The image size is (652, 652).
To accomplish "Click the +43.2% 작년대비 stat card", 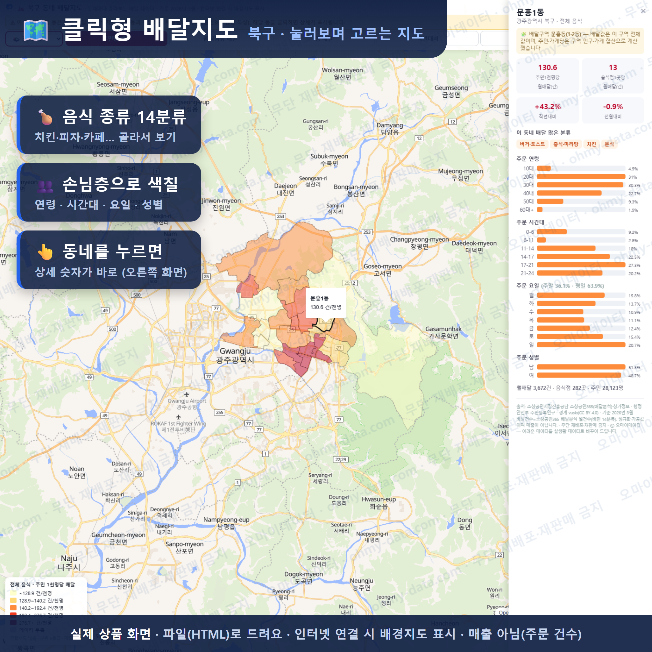I will click(x=547, y=110).
